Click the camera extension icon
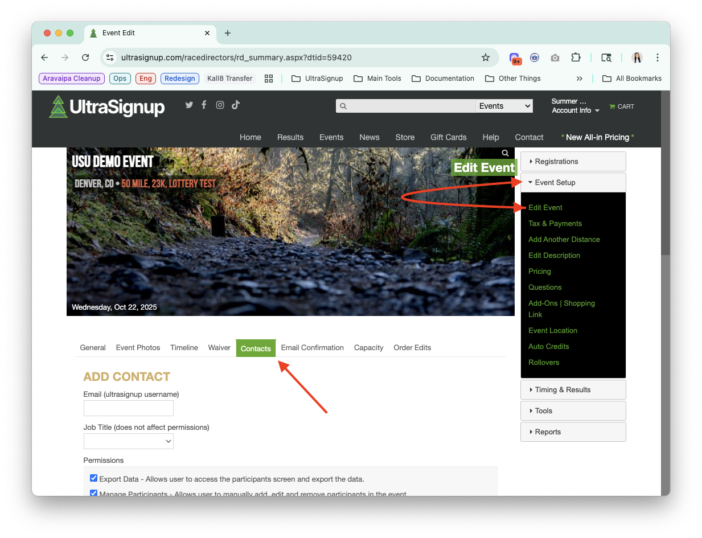 pos(555,58)
